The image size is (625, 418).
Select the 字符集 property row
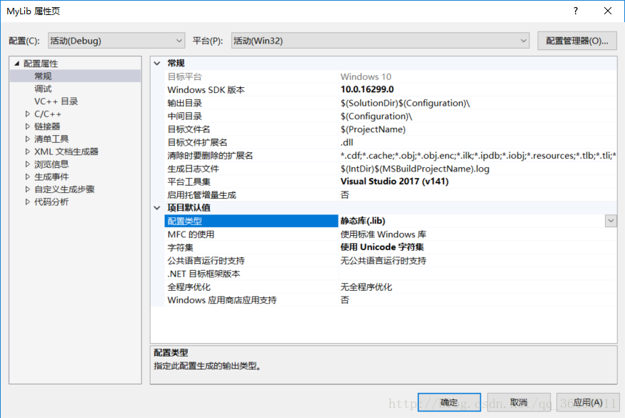pyautogui.click(x=391, y=247)
